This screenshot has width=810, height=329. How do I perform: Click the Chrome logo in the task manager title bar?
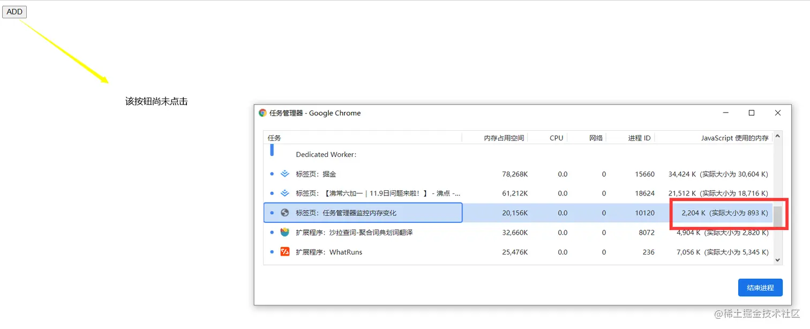tap(262, 113)
